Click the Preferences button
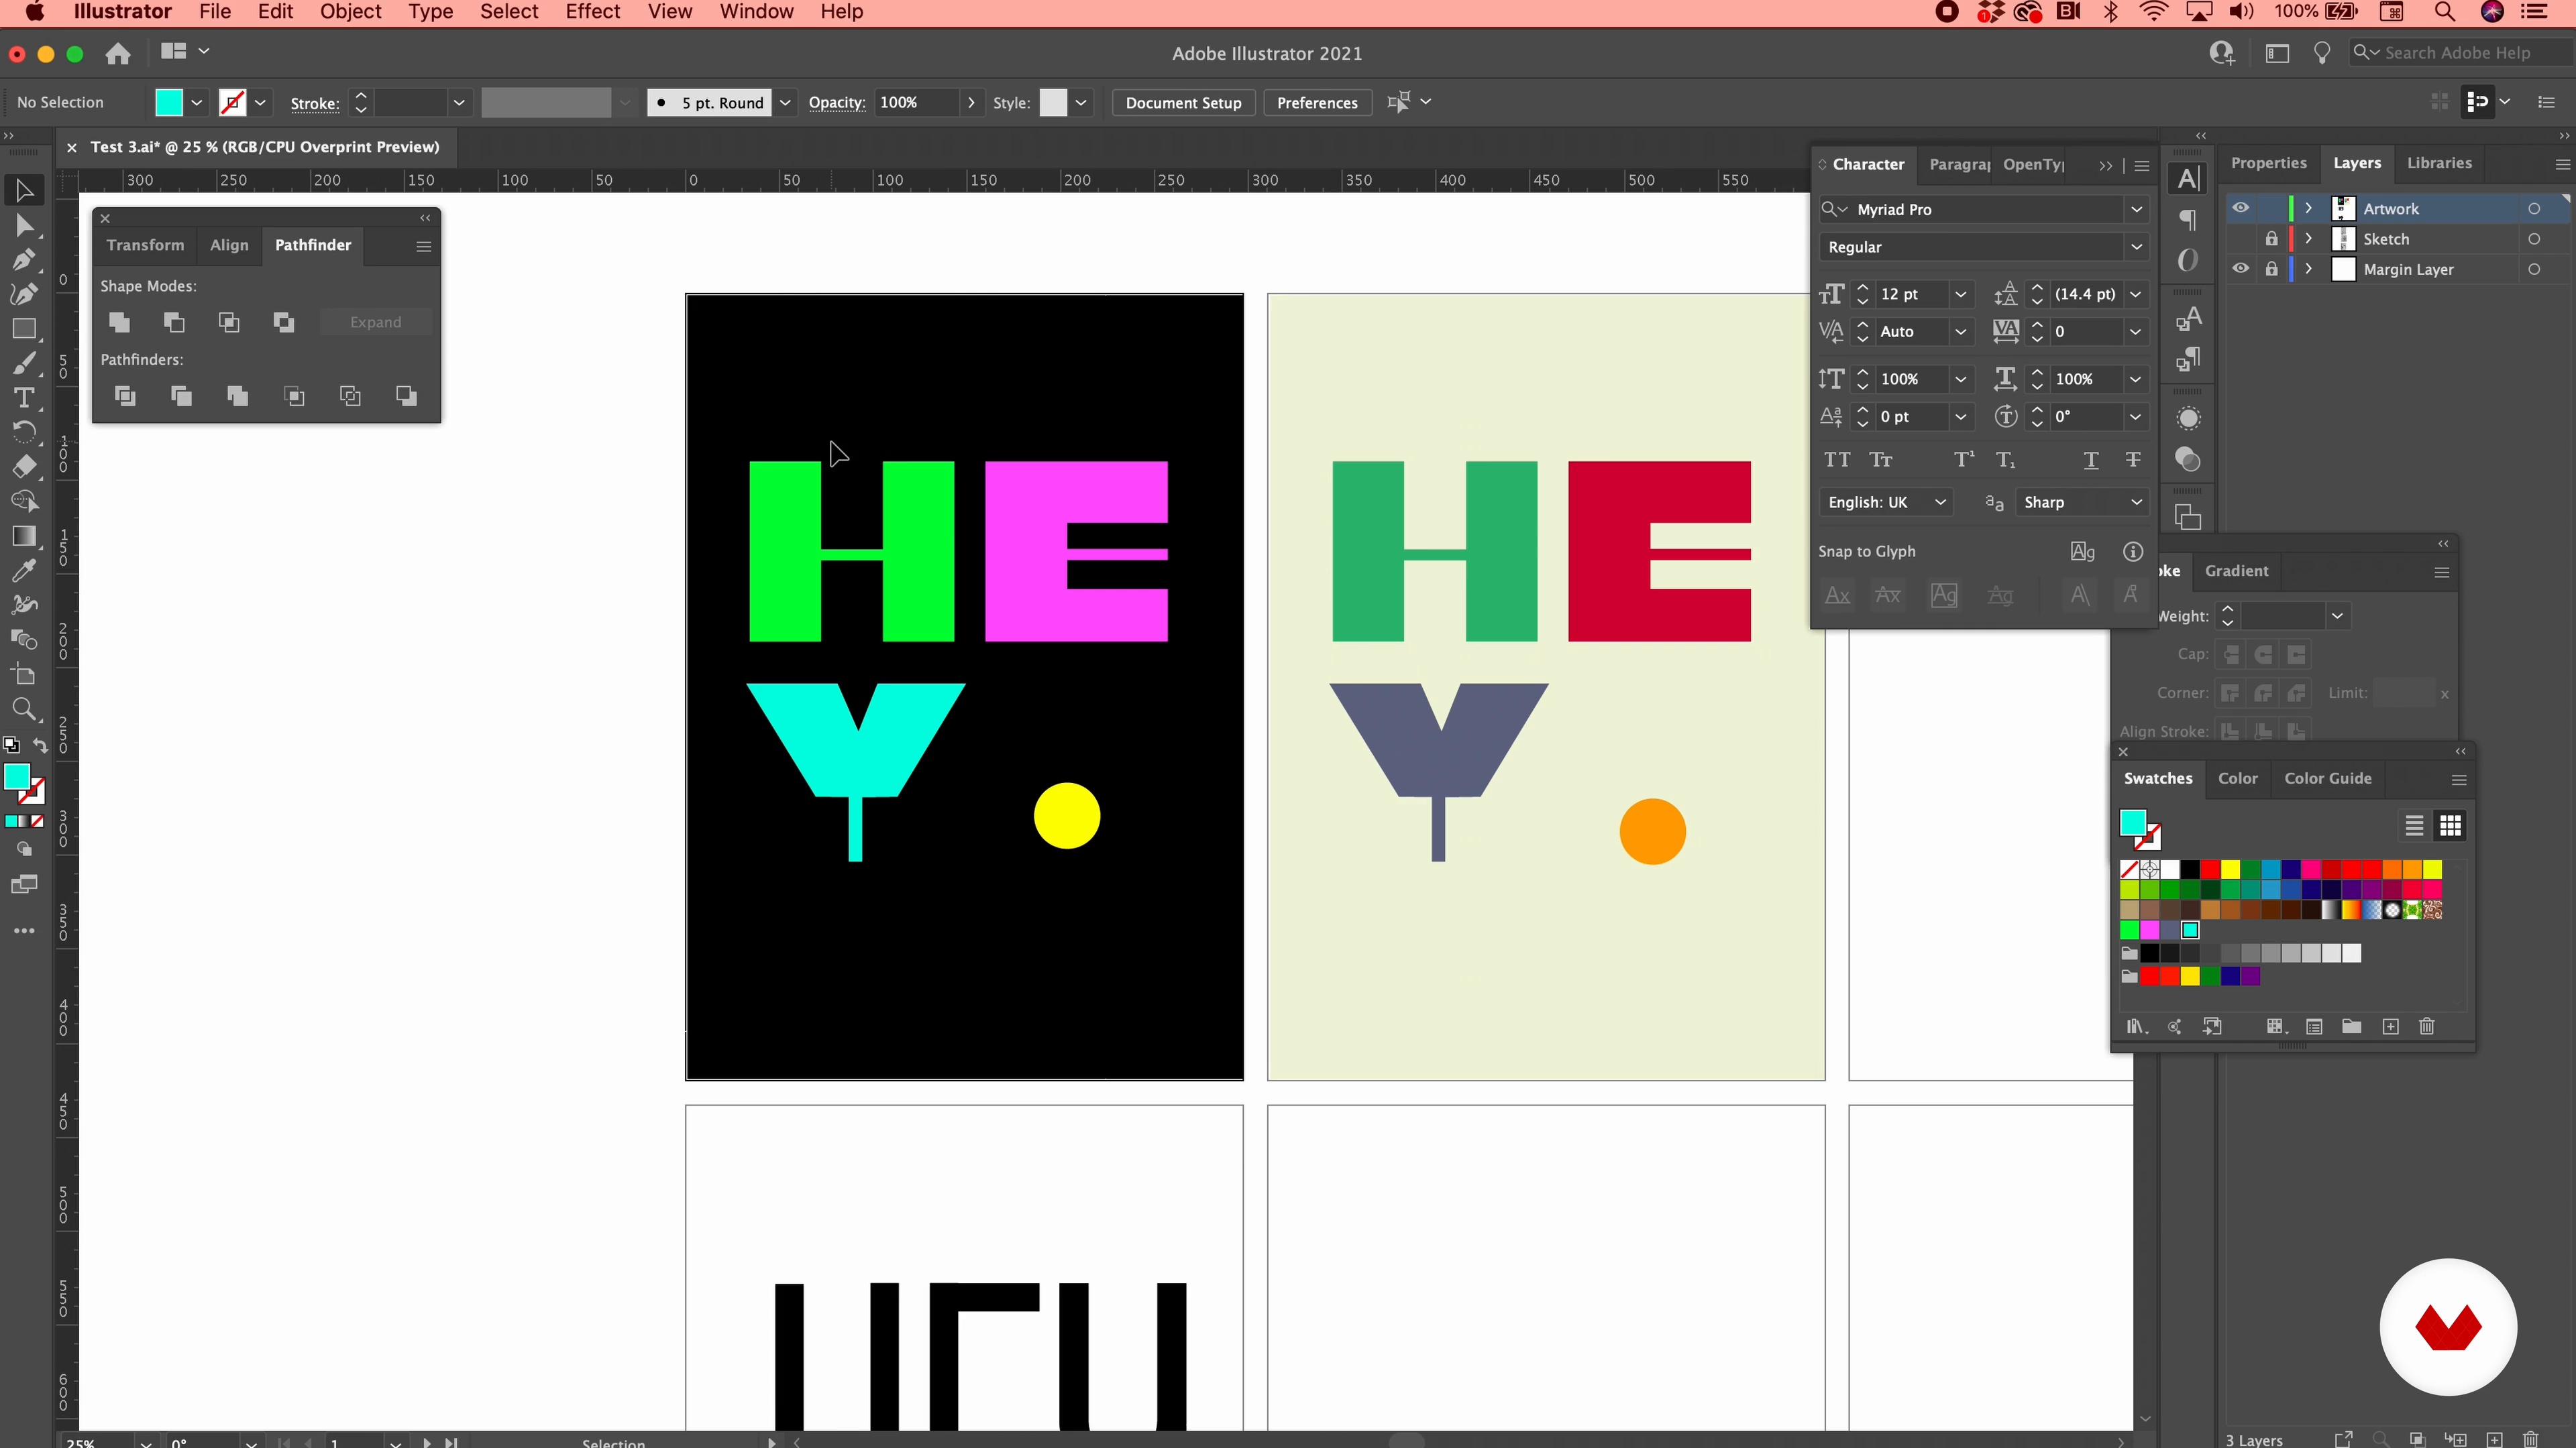Image resolution: width=2576 pixels, height=1448 pixels. tap(1317, 102)
